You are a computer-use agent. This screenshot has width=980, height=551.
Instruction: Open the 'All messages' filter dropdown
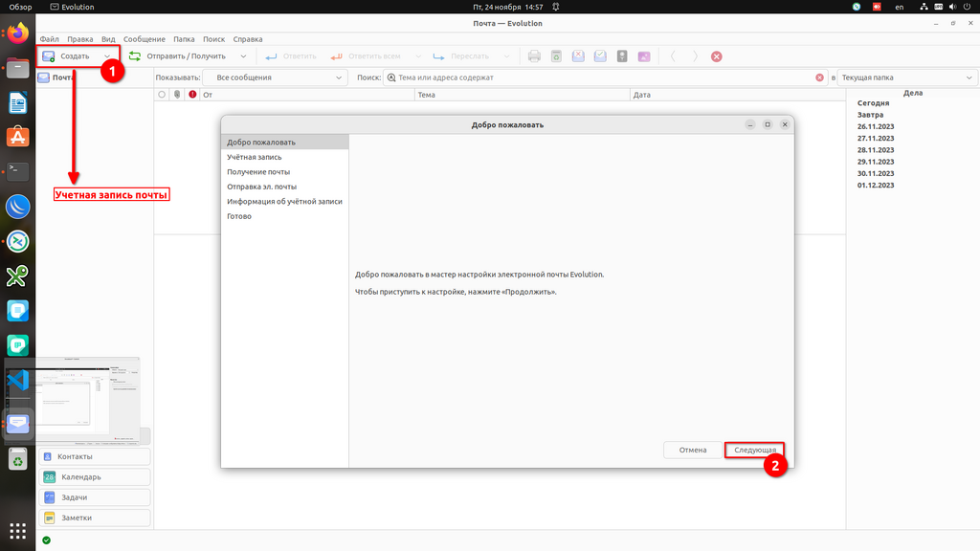coord(274,77)
